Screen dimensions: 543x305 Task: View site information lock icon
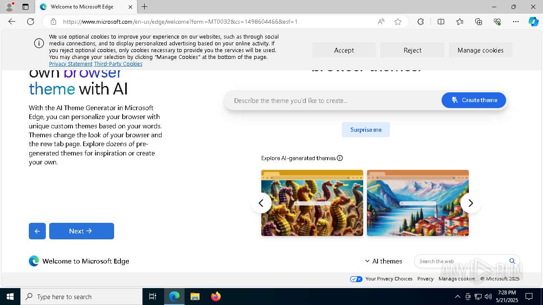coord(53,22)
